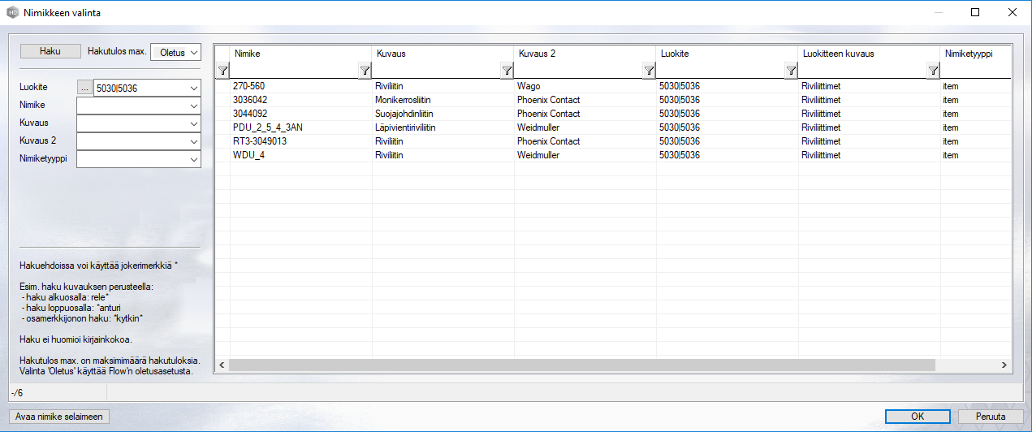Click filter icon in Luokitteen kuvaus column
Screen dimensions: 1032x432
coord(933,71)
